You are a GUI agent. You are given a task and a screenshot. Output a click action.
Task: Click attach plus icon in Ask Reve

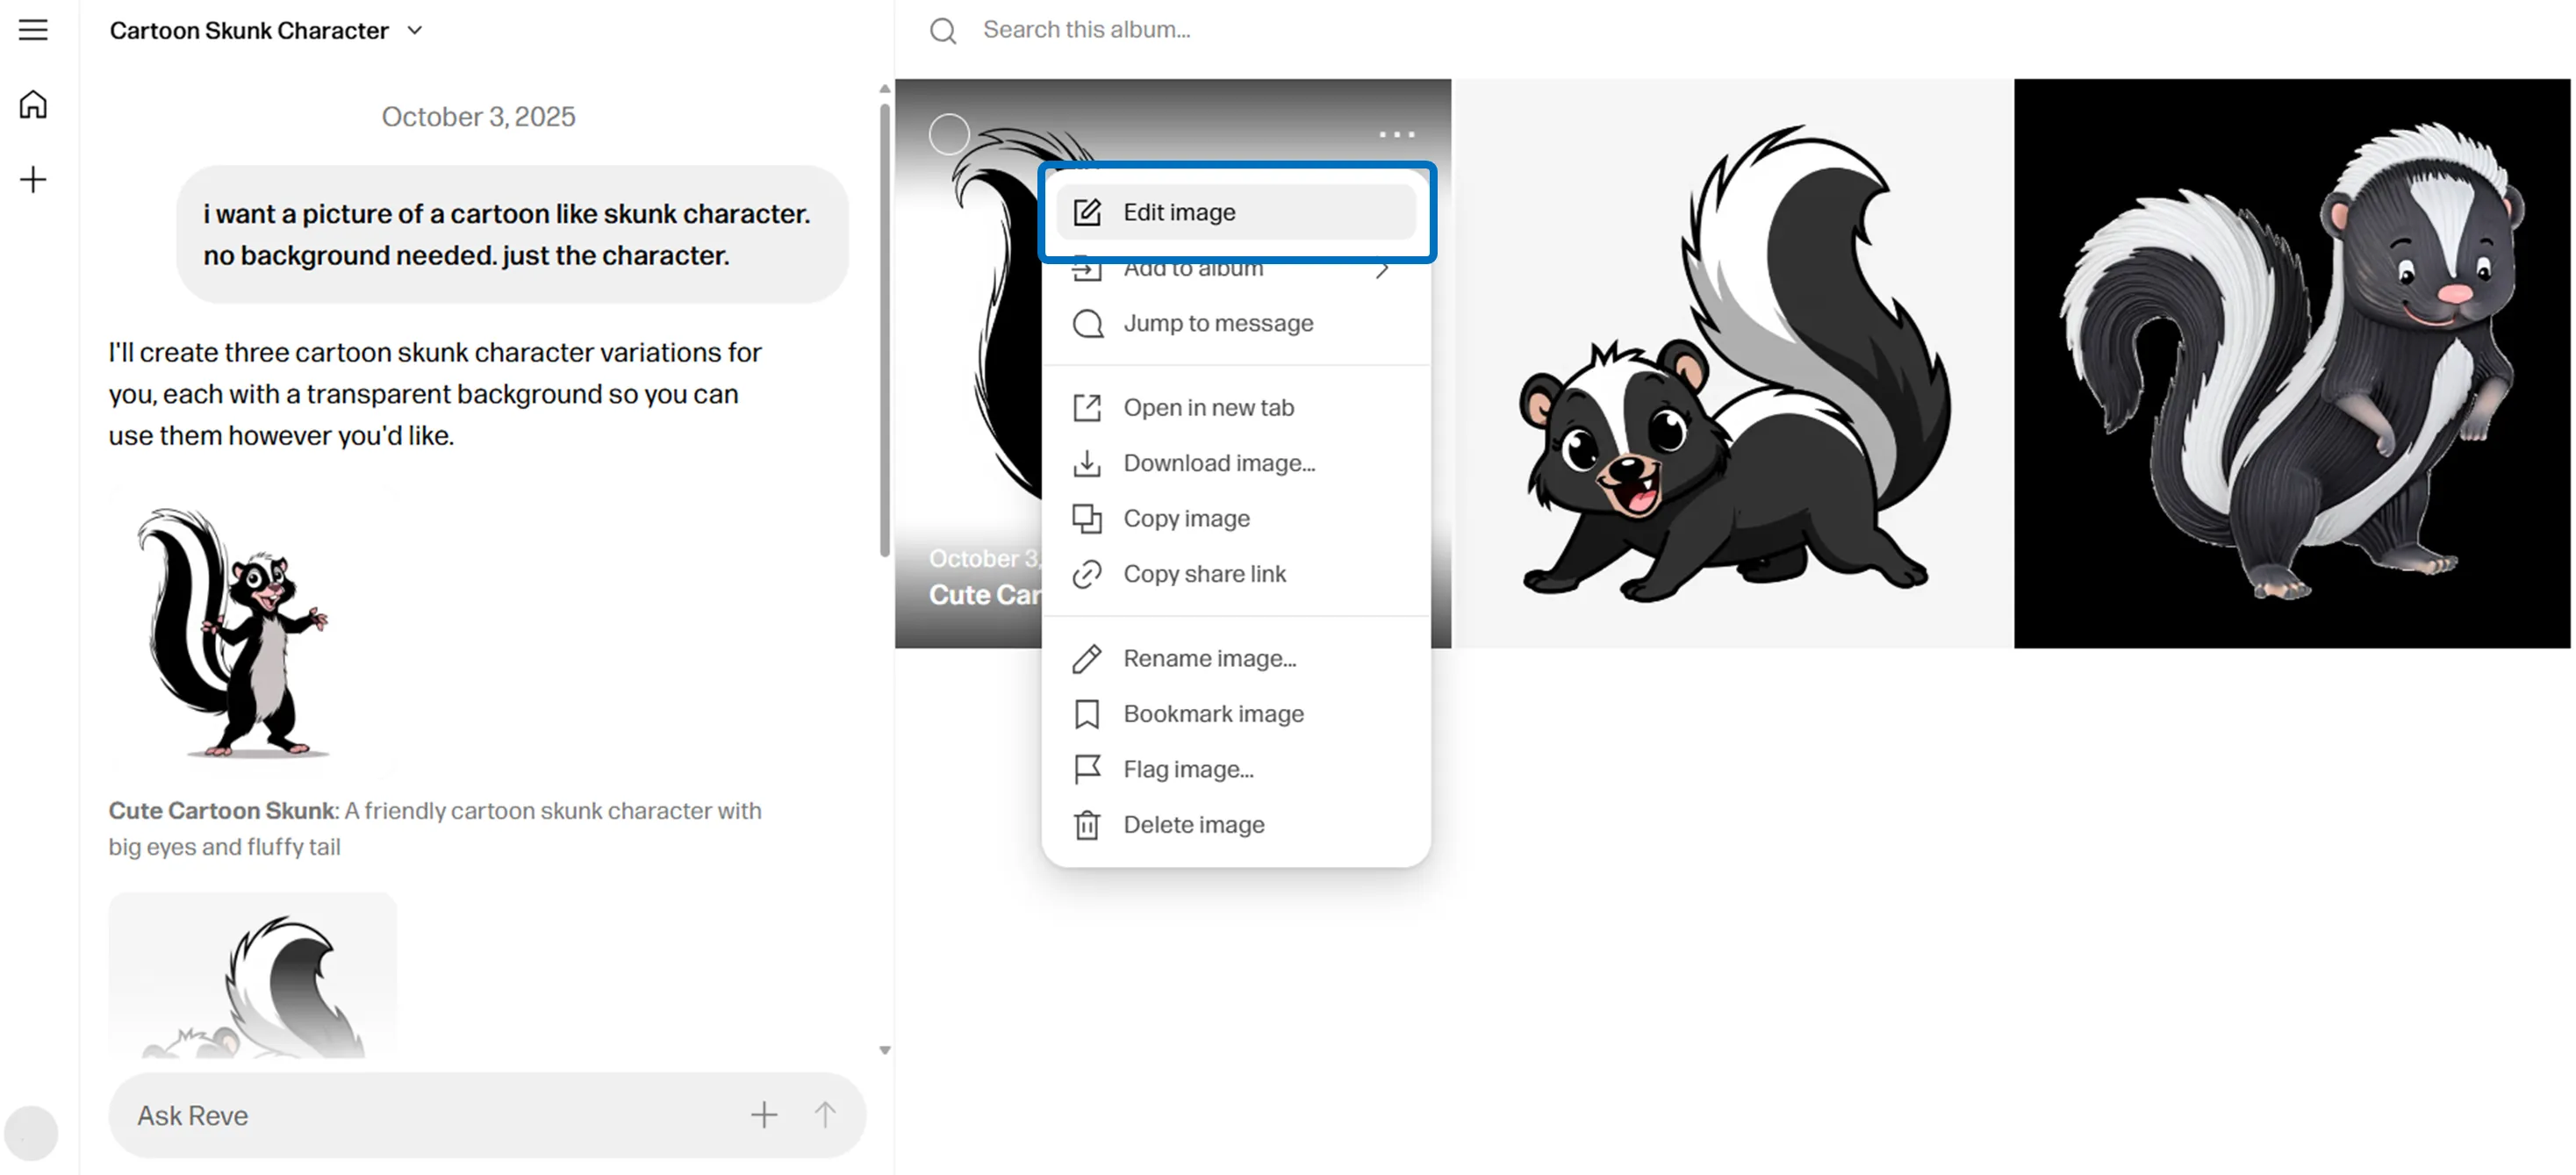click(763, 1115)
